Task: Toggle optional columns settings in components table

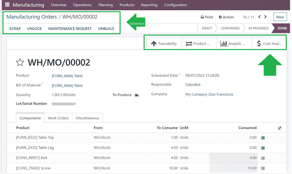Action: click(280, 128)
